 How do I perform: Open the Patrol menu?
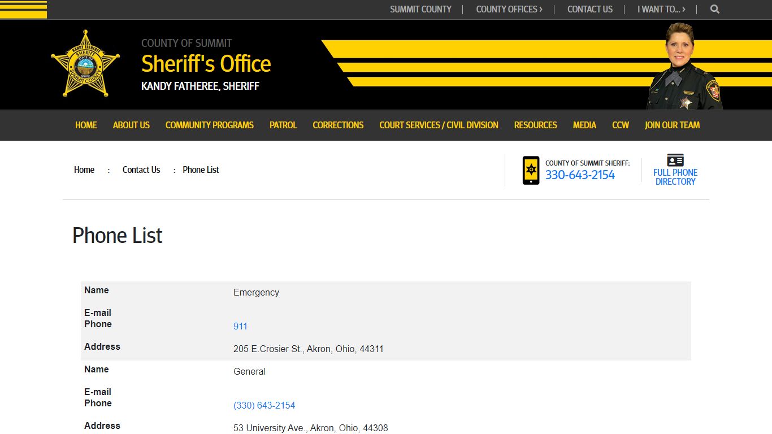tap(283, 125)
